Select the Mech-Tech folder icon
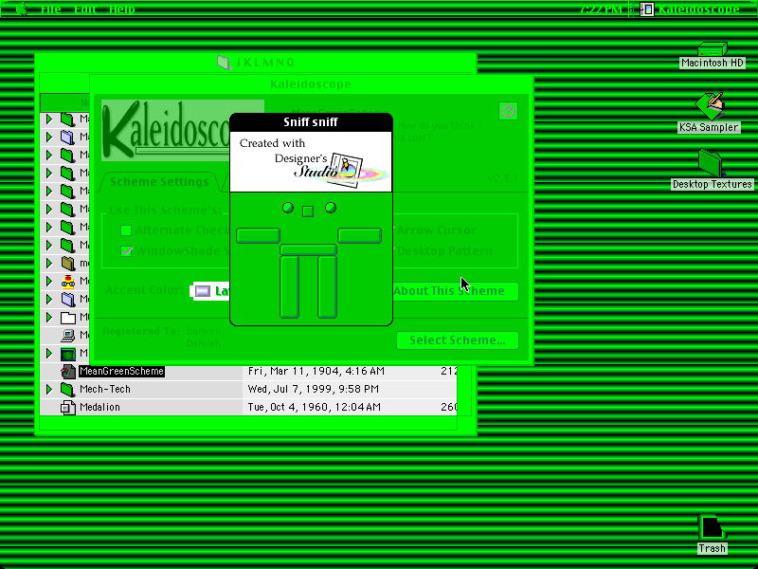 (x=67, y=390)
